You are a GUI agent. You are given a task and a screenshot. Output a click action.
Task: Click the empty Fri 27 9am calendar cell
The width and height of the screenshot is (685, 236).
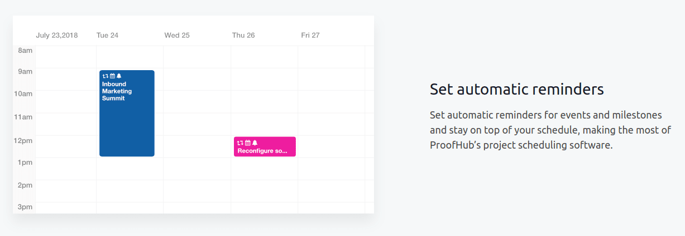coord(332,79)
